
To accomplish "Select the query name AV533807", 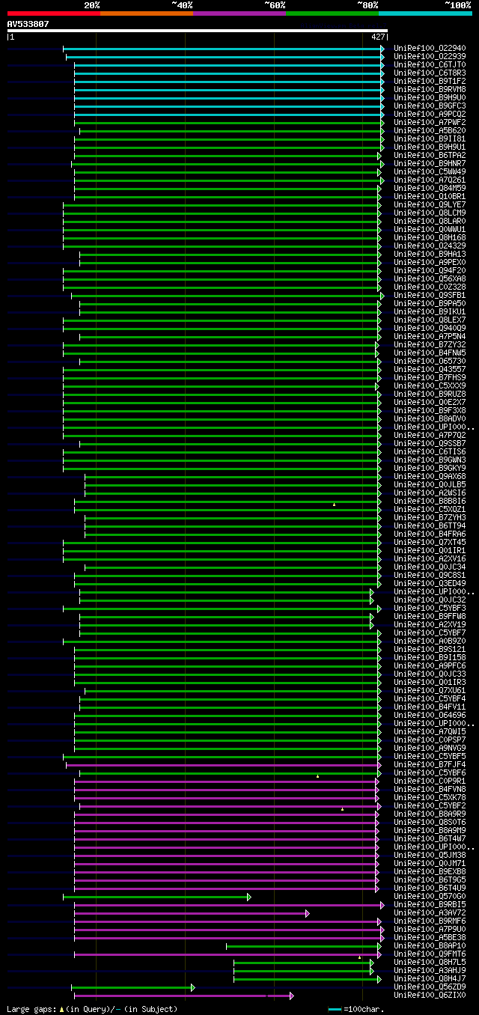I will click(28, 24).
